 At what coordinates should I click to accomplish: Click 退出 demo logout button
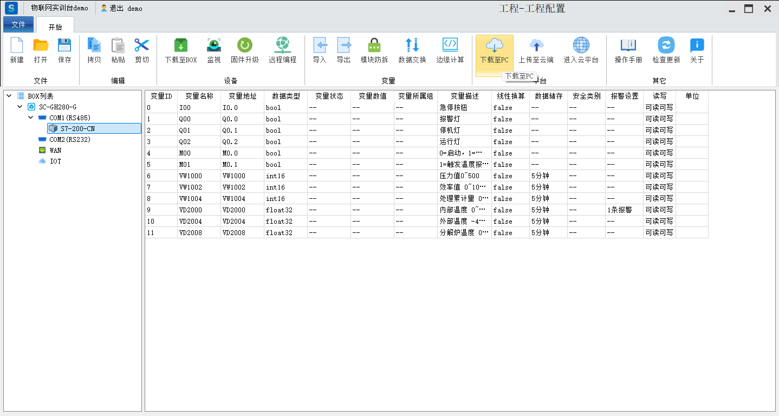[x=122, y=9]
